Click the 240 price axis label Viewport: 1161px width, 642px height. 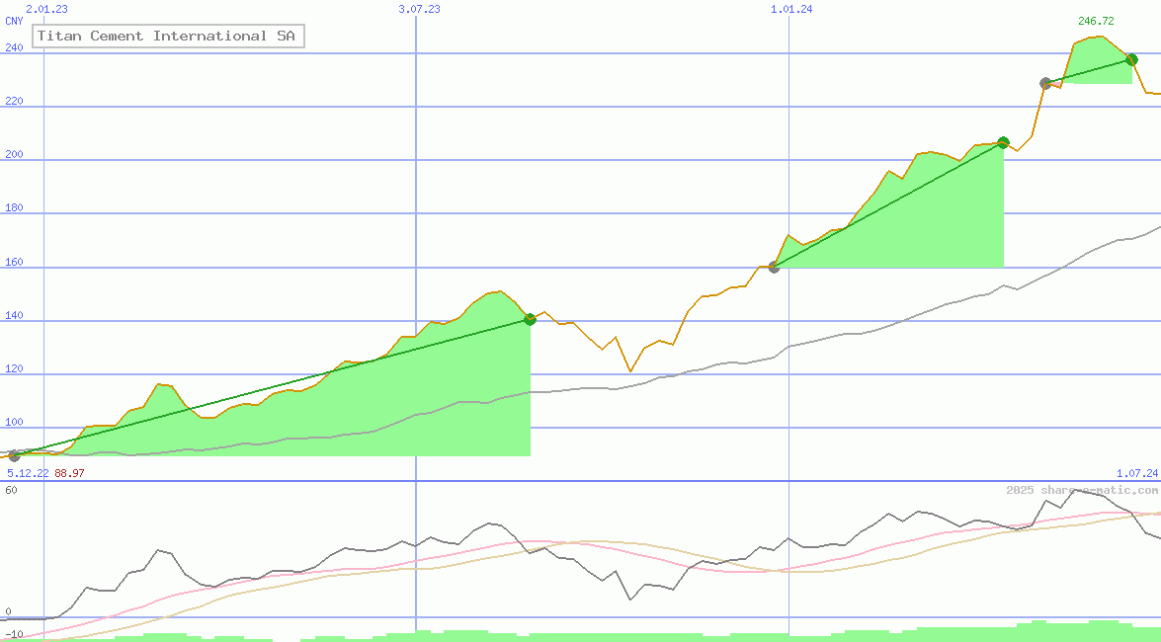click(14, 45)
